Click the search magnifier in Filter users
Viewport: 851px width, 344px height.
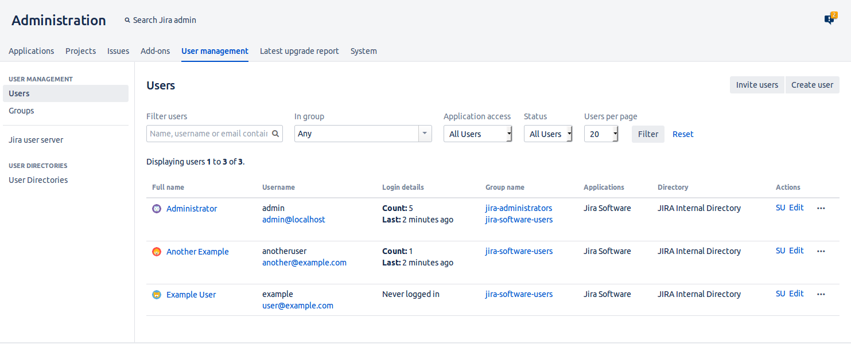(x=275, y=134)
